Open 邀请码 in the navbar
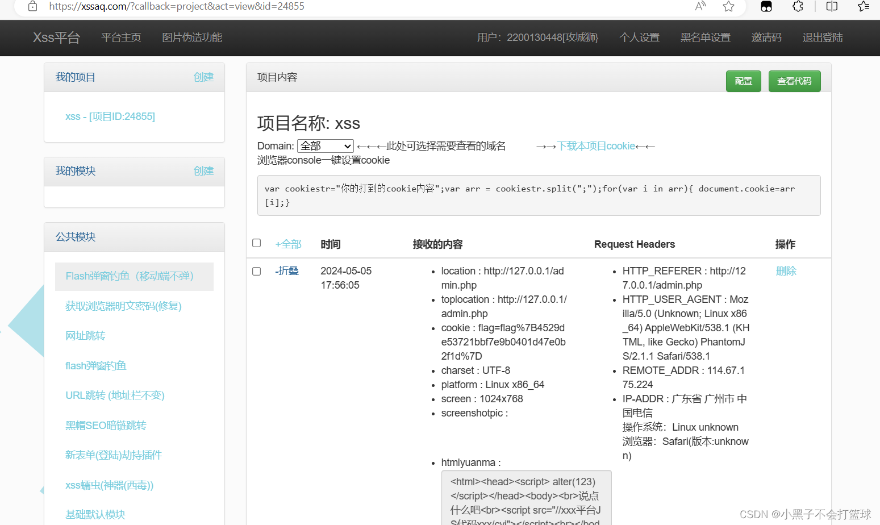880x525 pixels. pyautogui.click(x=766, y=37)
